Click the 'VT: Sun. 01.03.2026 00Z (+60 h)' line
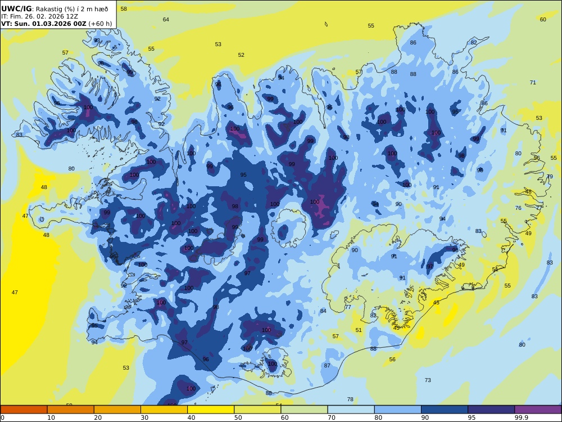The height and width of the screenshot is (422, 562). 56,24
